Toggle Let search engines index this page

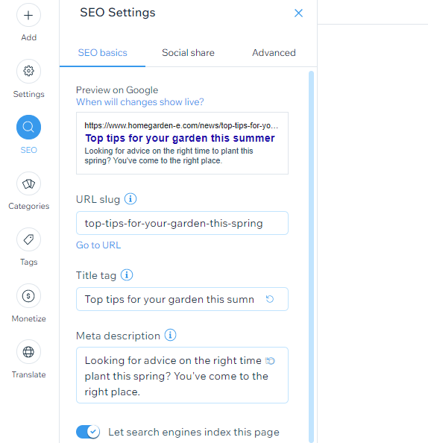(88, 432)
